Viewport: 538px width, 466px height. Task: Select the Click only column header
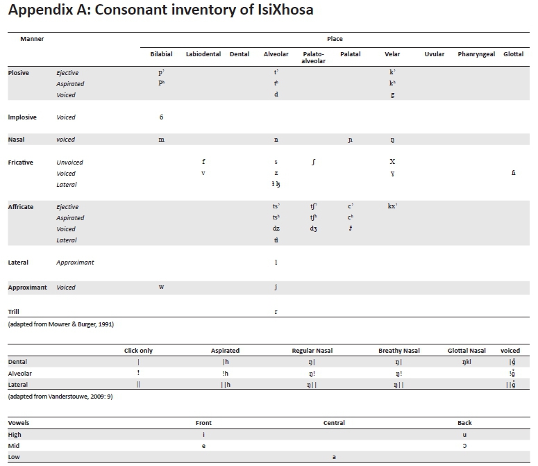[x=138, y=351]
